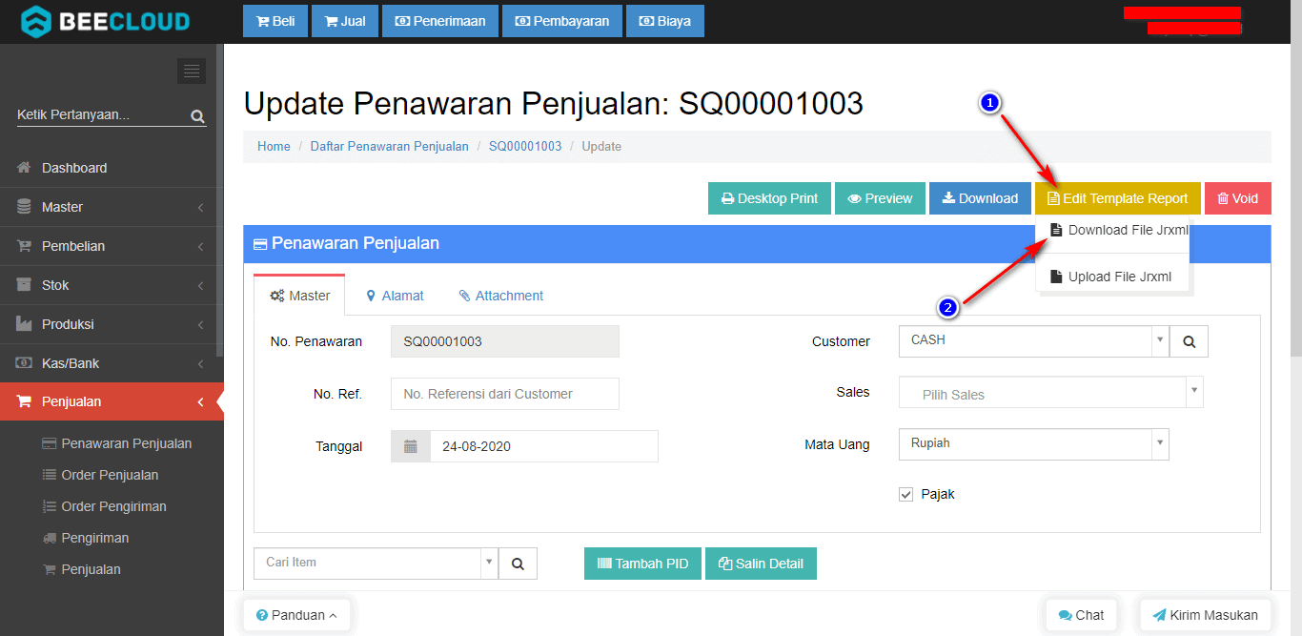Open the Cari Item dropdown
1302x636 pixels.
pos(376,563)
